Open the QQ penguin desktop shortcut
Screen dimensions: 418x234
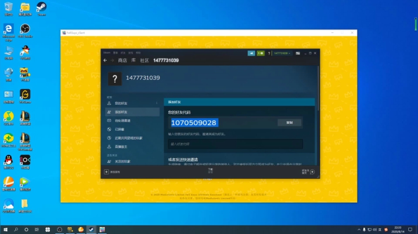[x=9, y=162]
